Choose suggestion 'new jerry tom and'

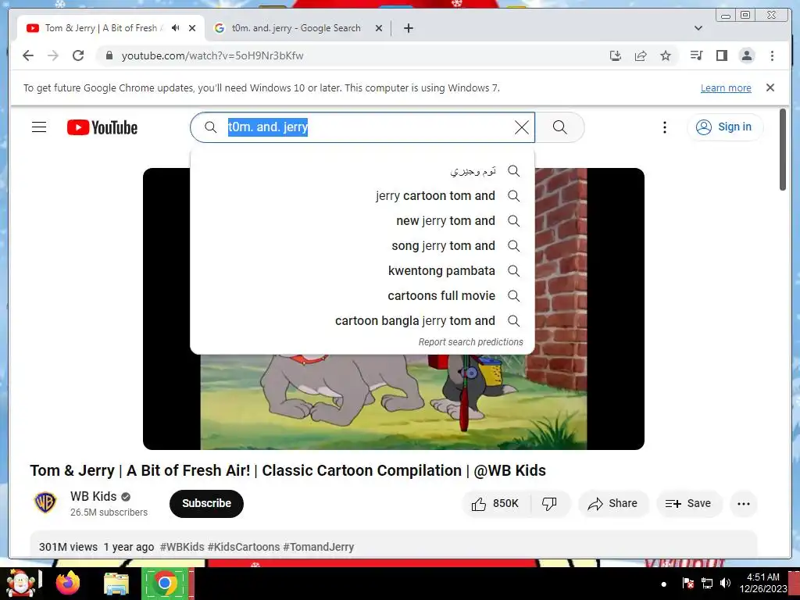coord(362,221)
